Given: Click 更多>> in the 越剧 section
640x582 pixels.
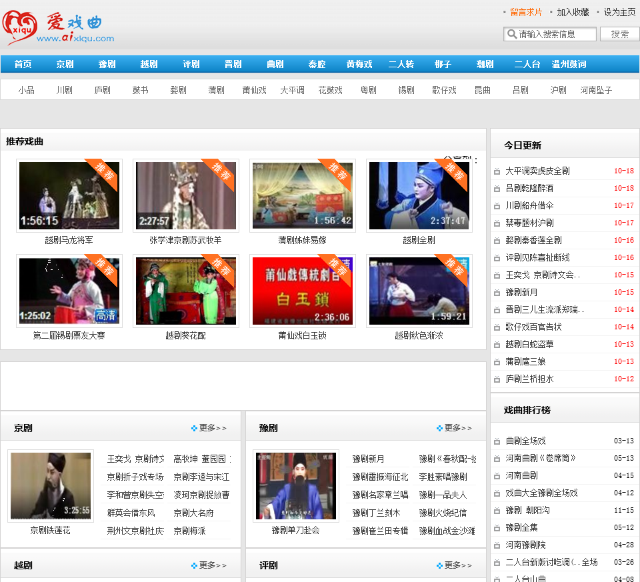Looking at the screenshot, I should click(213, 565).
